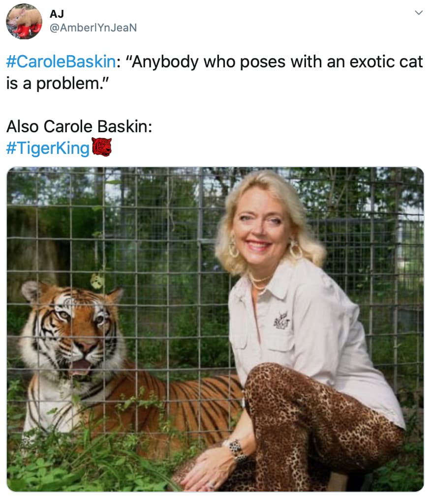Click the line "Also Carole Baskin:"
The height and width of the screenshot is (500, 433).
pos(79,126)
